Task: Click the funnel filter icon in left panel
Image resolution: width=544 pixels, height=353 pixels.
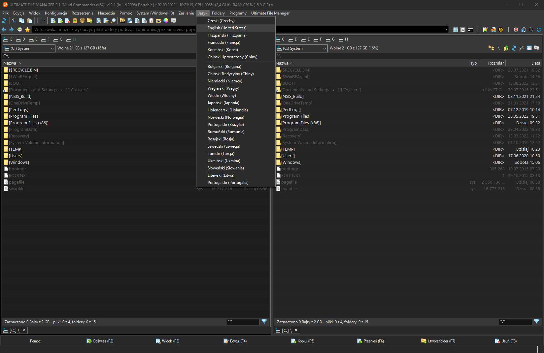Action: [264, 322]
